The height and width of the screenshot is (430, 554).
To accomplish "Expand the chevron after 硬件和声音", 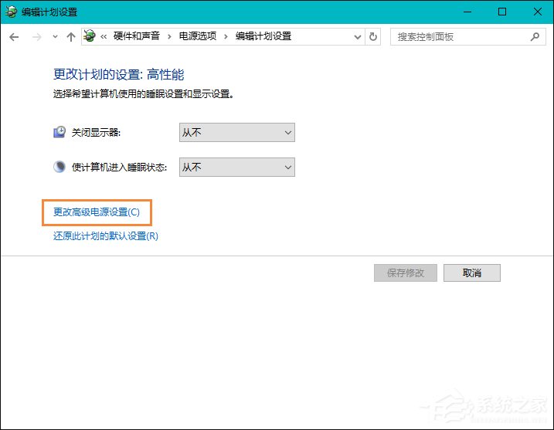I will (x=169, y=36).
